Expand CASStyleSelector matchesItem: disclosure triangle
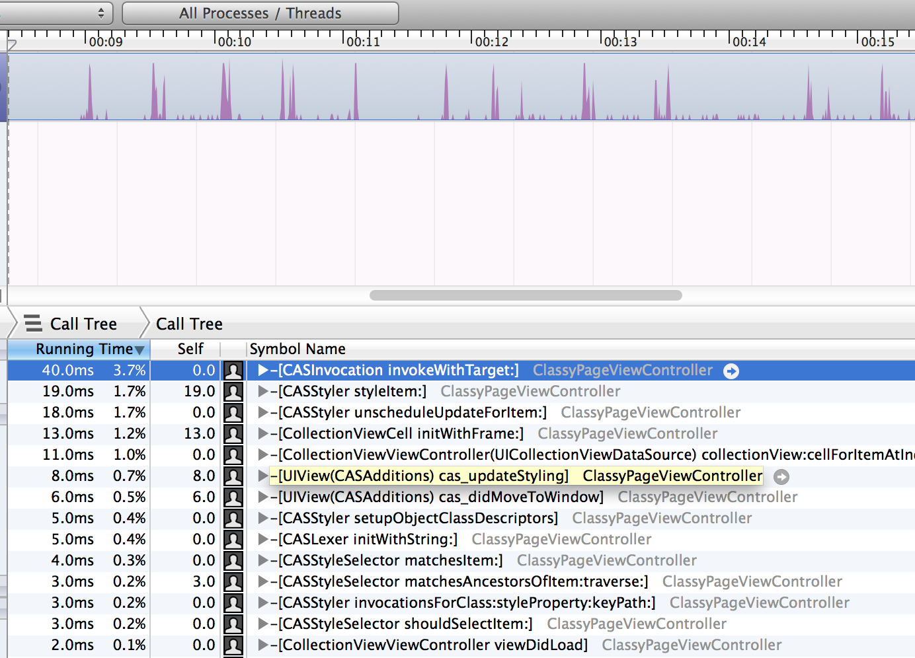 (x=263, y=560)
